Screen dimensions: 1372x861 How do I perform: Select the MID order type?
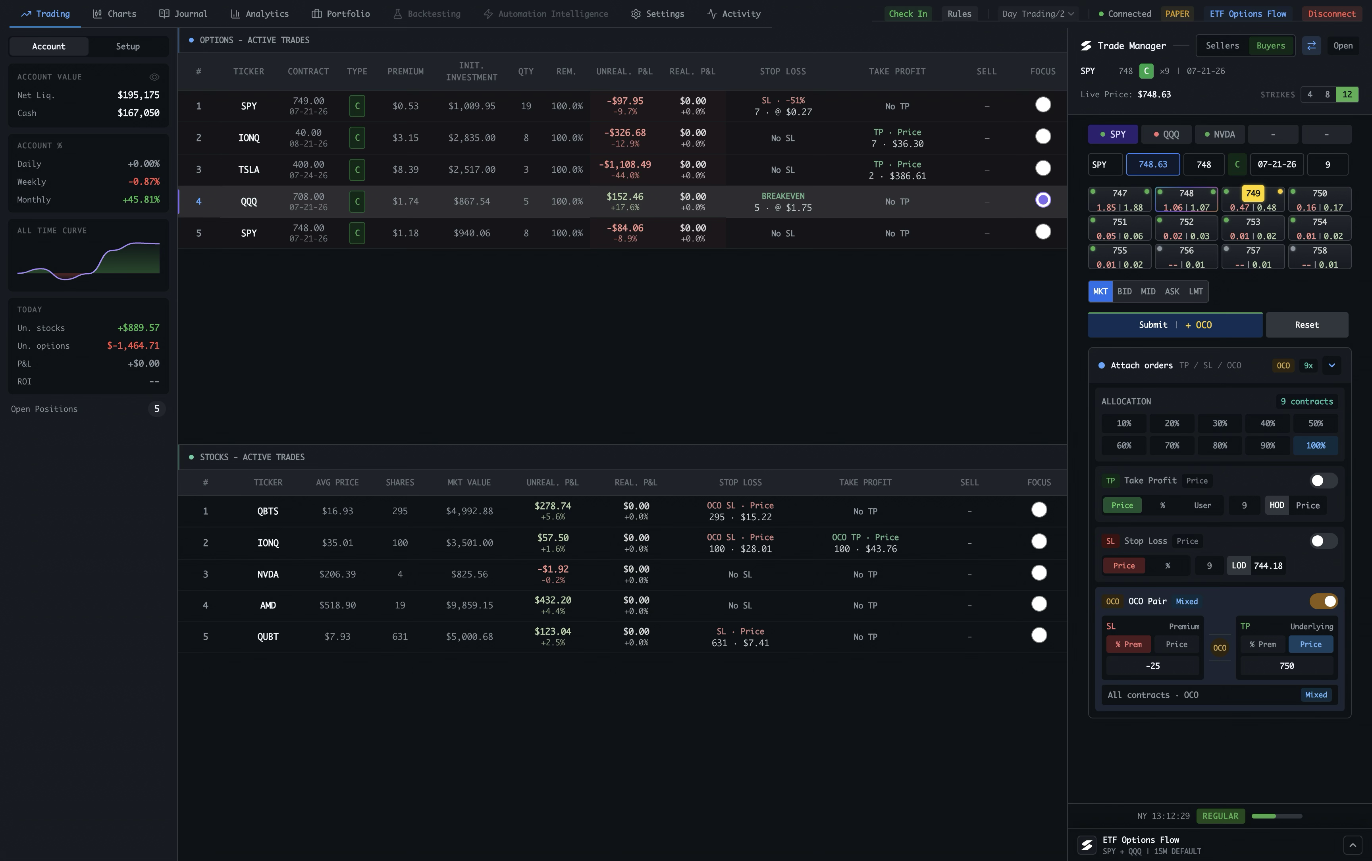pyautogui.click(x=1148, y=292)
